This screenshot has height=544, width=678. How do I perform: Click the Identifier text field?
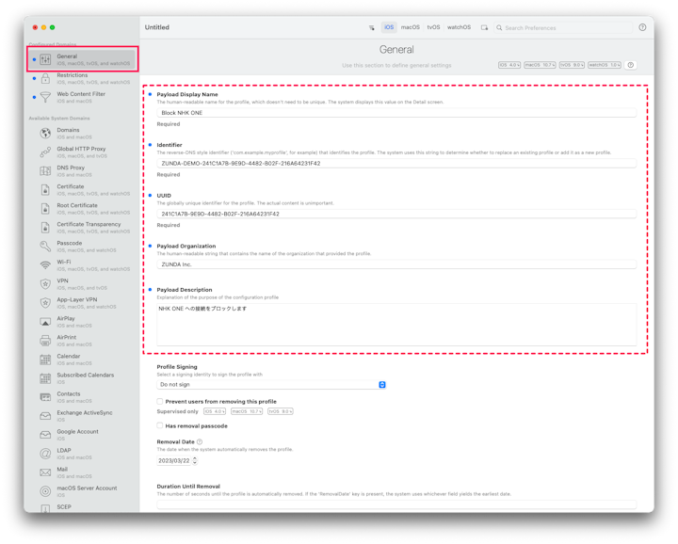tap(396, 164)
